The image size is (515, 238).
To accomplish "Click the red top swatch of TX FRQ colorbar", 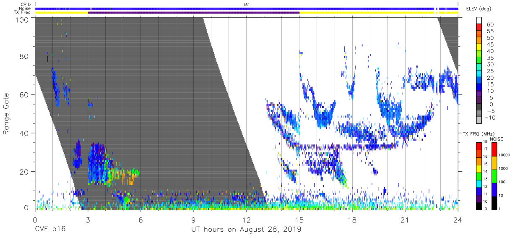I will (479, 146).
